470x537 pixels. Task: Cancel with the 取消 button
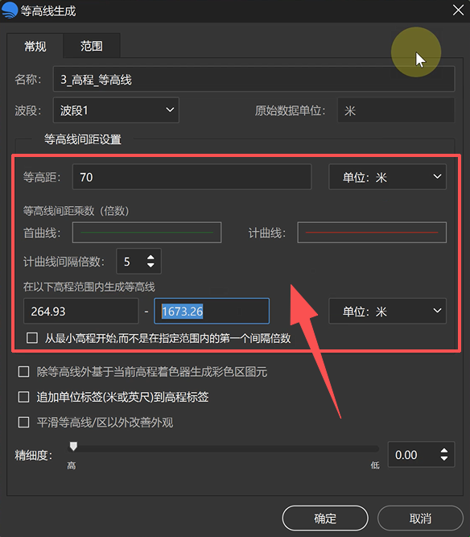click(x=420, y=518)
